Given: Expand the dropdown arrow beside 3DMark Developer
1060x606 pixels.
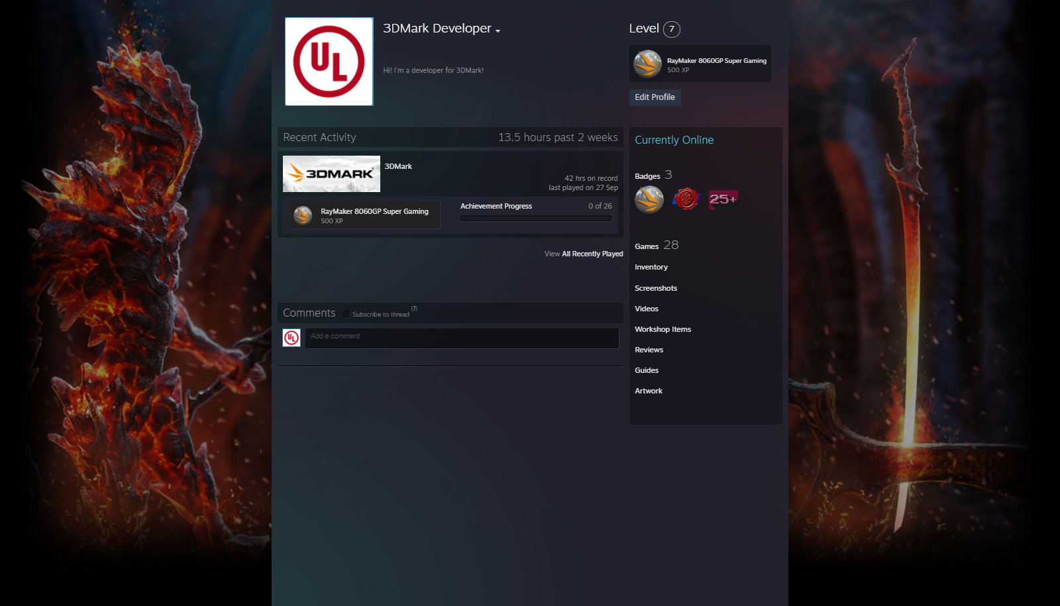Looking at the screenshot, I should [x=498, y=30].
